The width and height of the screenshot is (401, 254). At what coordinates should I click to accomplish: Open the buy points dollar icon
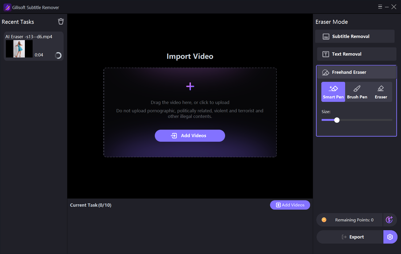pyautogui.click(x=390, y=220)
